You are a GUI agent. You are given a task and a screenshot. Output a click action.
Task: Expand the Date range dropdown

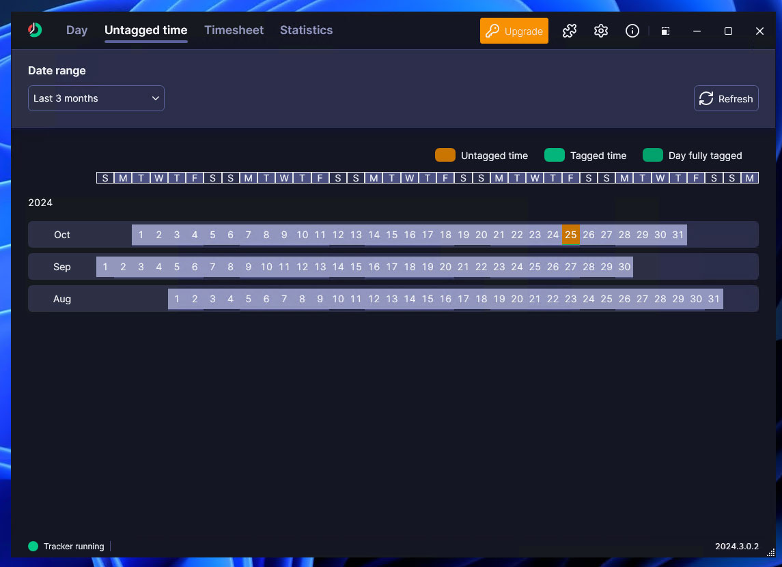[x=96, y=98]
